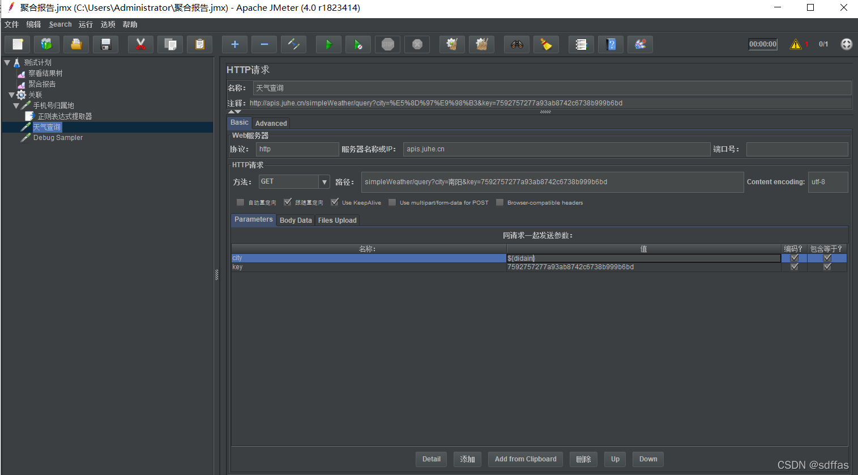
Task: Collapse the 关联 thread group node
Action: point(11,95)
